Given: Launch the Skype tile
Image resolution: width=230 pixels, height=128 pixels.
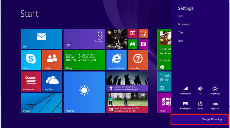Looking at the screenshot, I should tap(31, 60).
